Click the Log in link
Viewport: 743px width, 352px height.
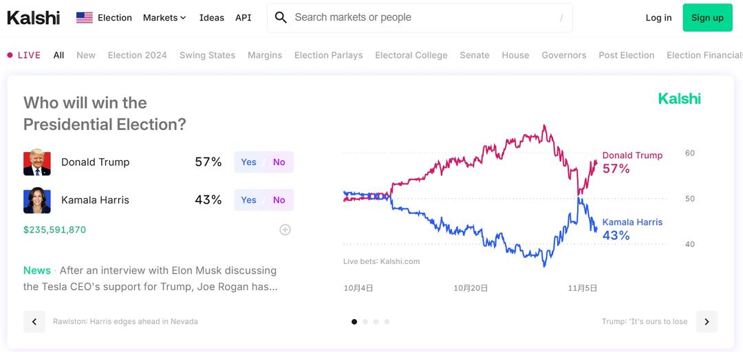(658, 18)
